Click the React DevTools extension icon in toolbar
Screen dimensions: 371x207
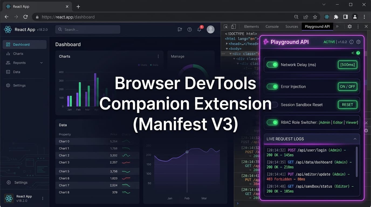327,17
